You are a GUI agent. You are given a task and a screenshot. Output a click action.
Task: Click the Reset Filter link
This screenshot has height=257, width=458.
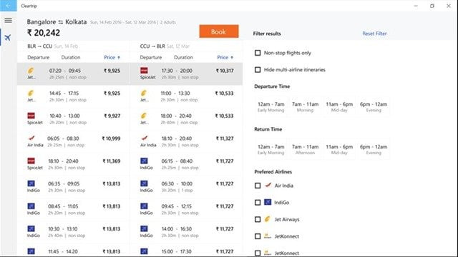[x=374, y=34]
